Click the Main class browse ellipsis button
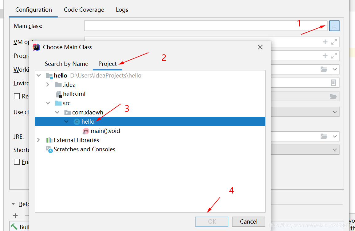 click(x=334, y=26)
